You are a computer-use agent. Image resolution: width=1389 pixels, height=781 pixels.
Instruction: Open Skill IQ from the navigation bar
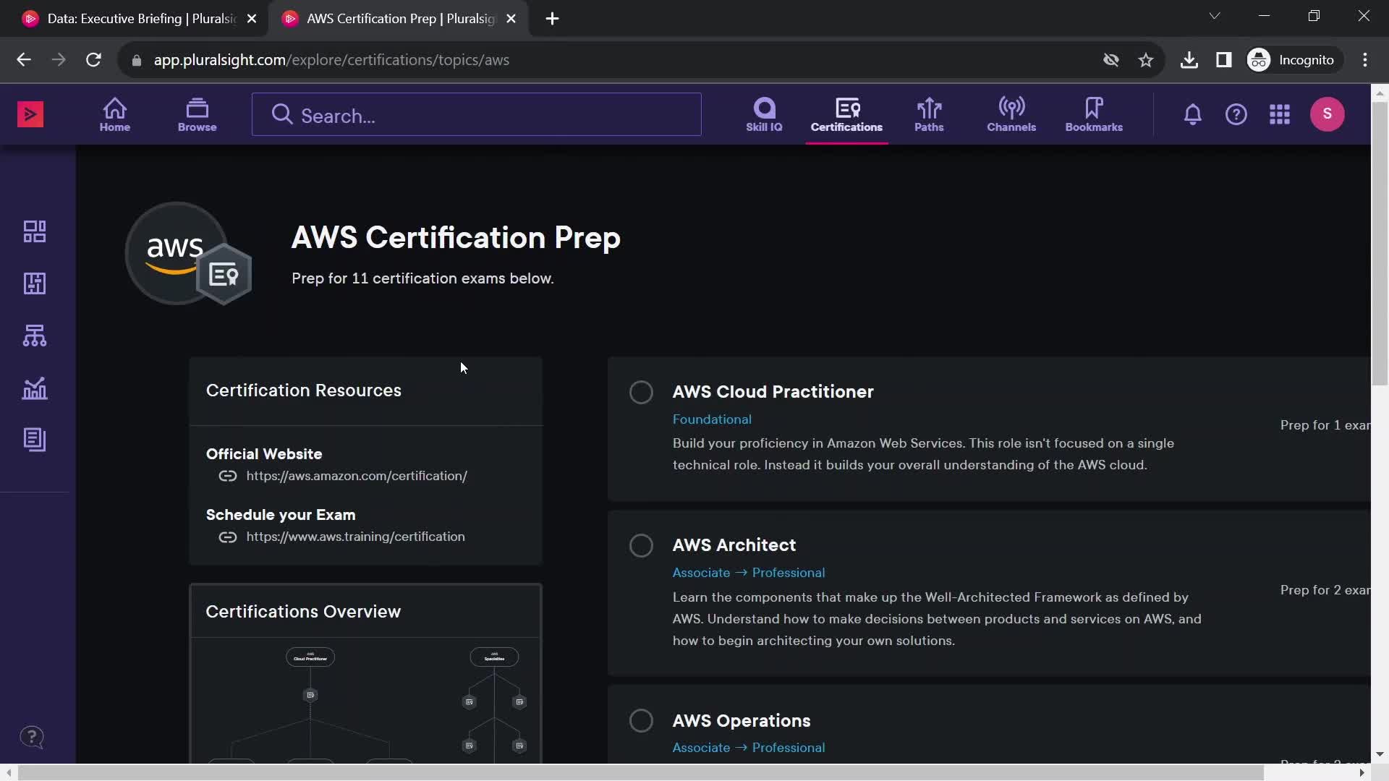click(x=764, y=114)
